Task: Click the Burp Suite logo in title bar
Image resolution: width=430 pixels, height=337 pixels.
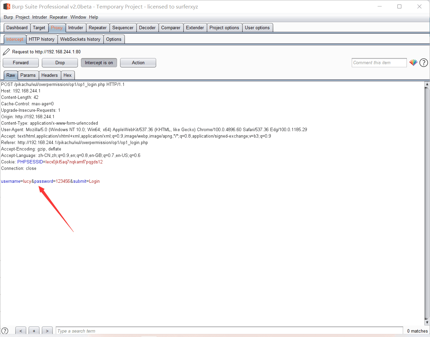Action: click(x=6, y=6)
